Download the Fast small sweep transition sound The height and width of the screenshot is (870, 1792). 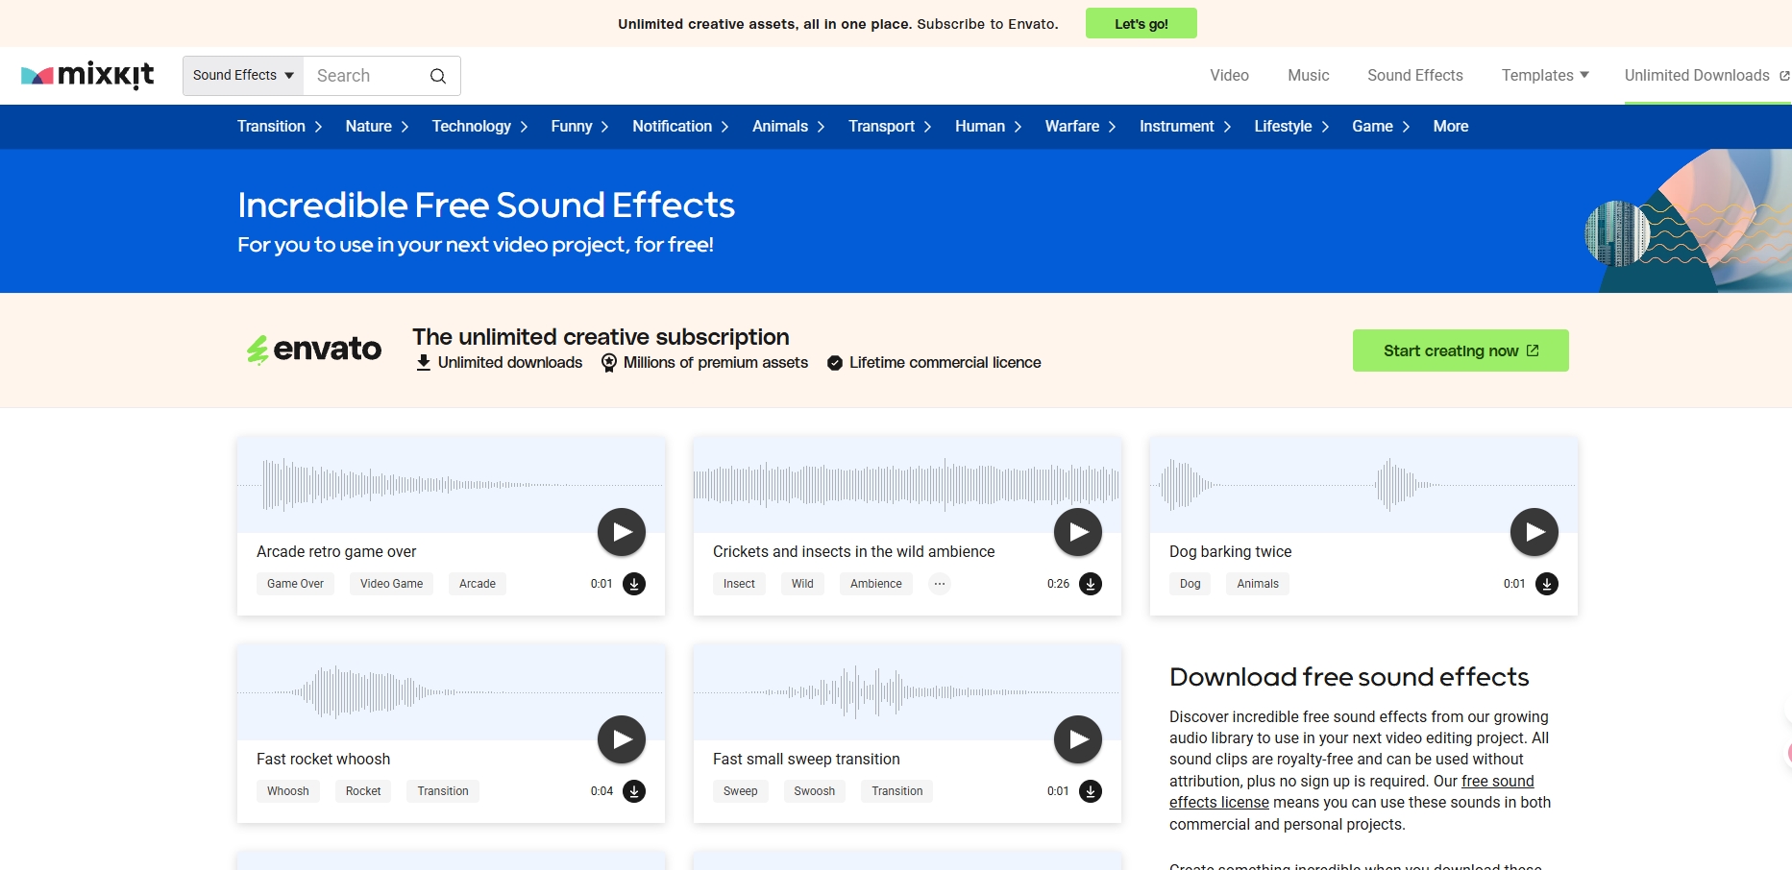[1091, 791]
